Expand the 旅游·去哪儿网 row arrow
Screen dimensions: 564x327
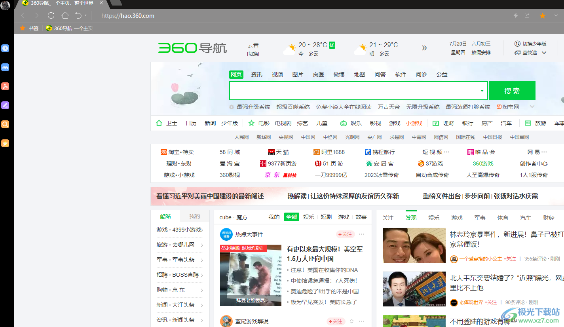(202, 245)
